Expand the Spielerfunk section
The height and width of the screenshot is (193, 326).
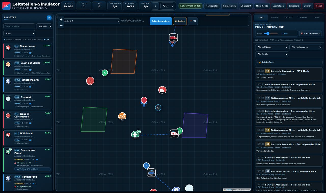tap(289, 62)
